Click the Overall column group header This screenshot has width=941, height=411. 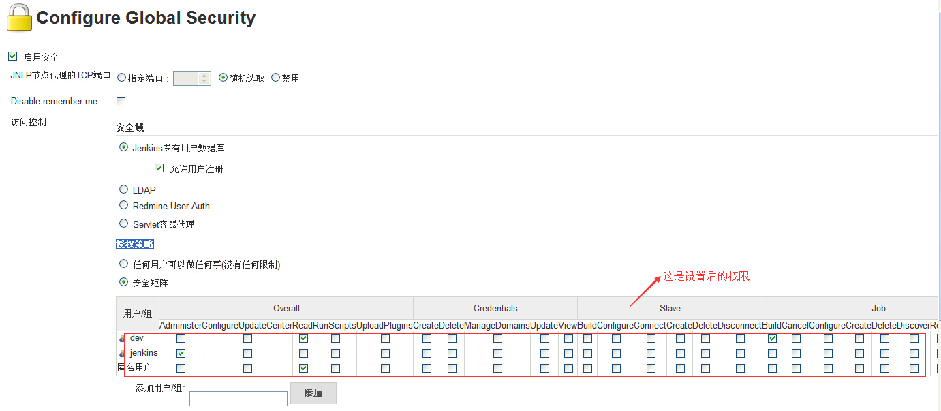coord(286,309)
